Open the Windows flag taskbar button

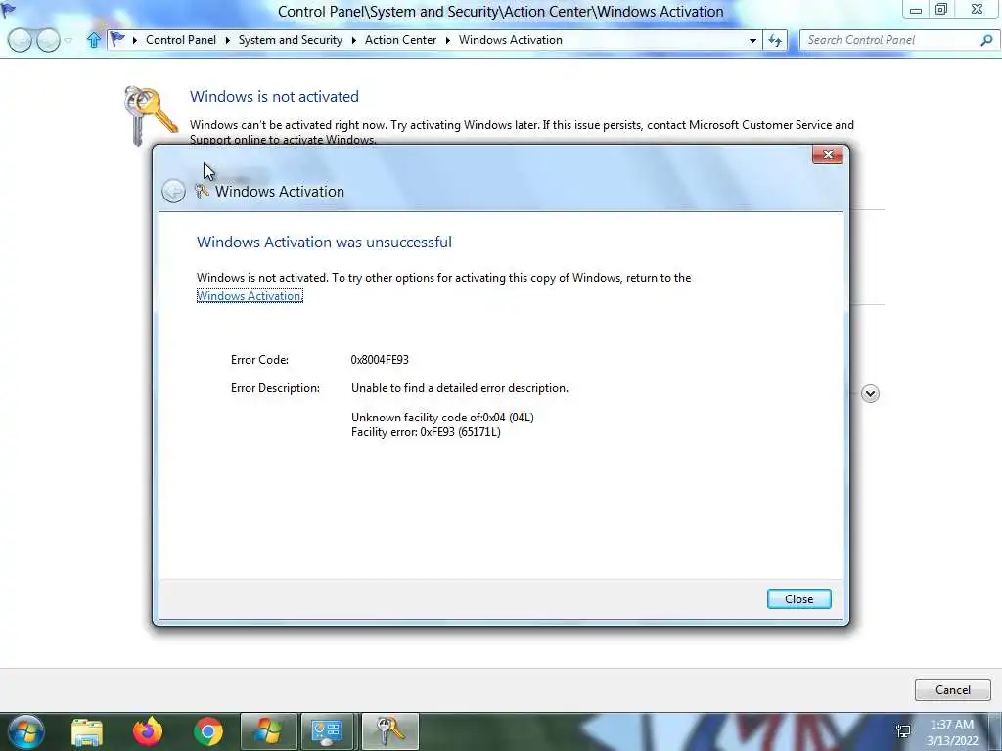[268, 731]
